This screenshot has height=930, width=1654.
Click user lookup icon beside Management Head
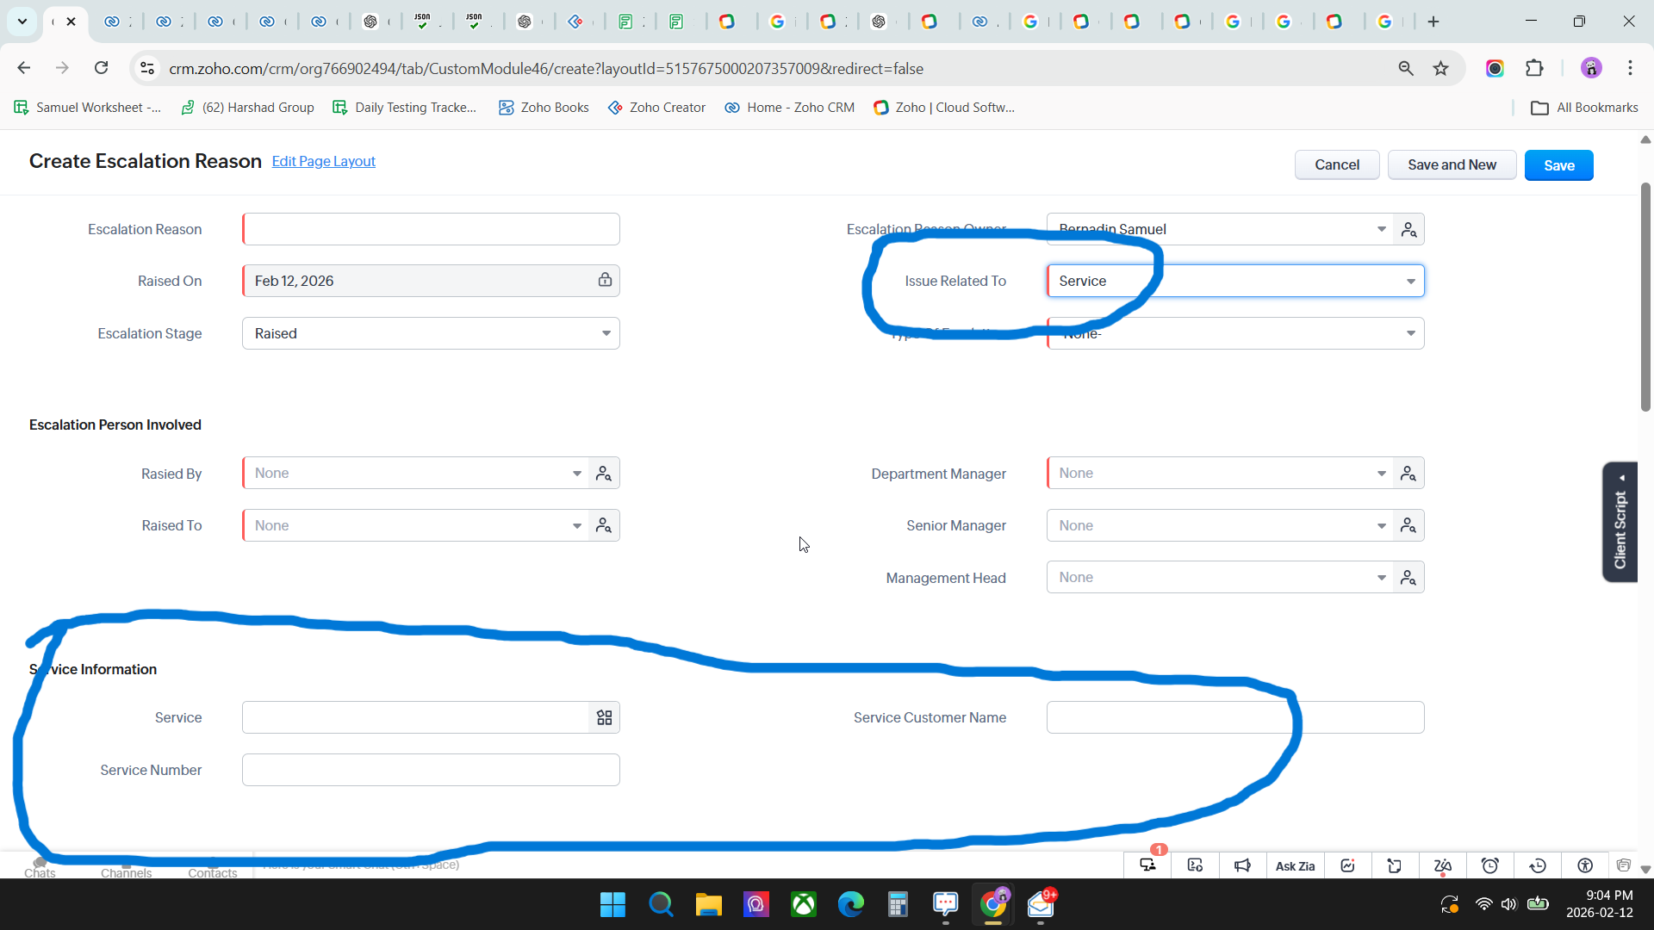coord(1408,578)
